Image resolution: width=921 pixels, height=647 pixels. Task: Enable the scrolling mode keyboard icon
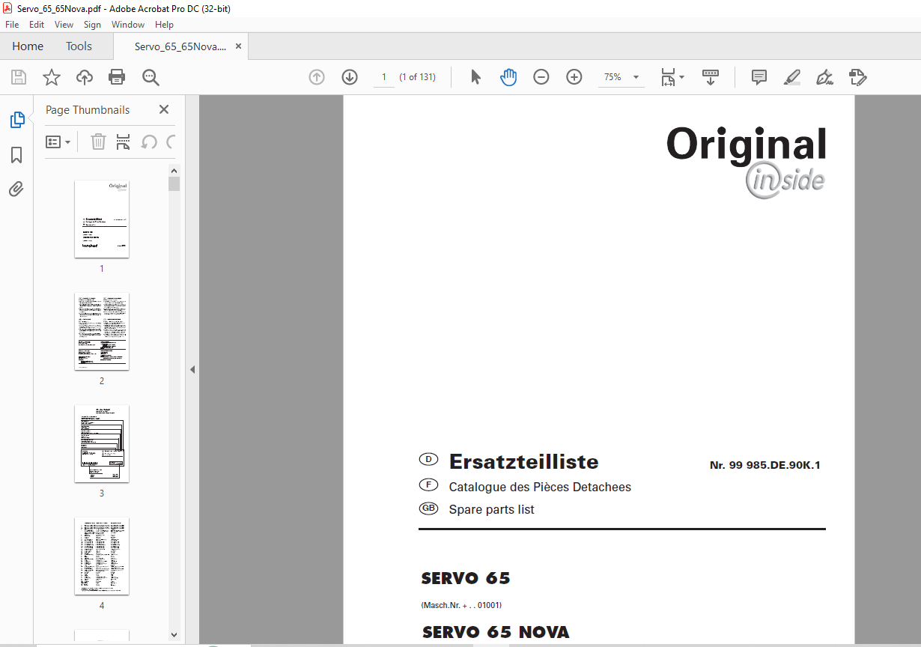click(711, 77)
